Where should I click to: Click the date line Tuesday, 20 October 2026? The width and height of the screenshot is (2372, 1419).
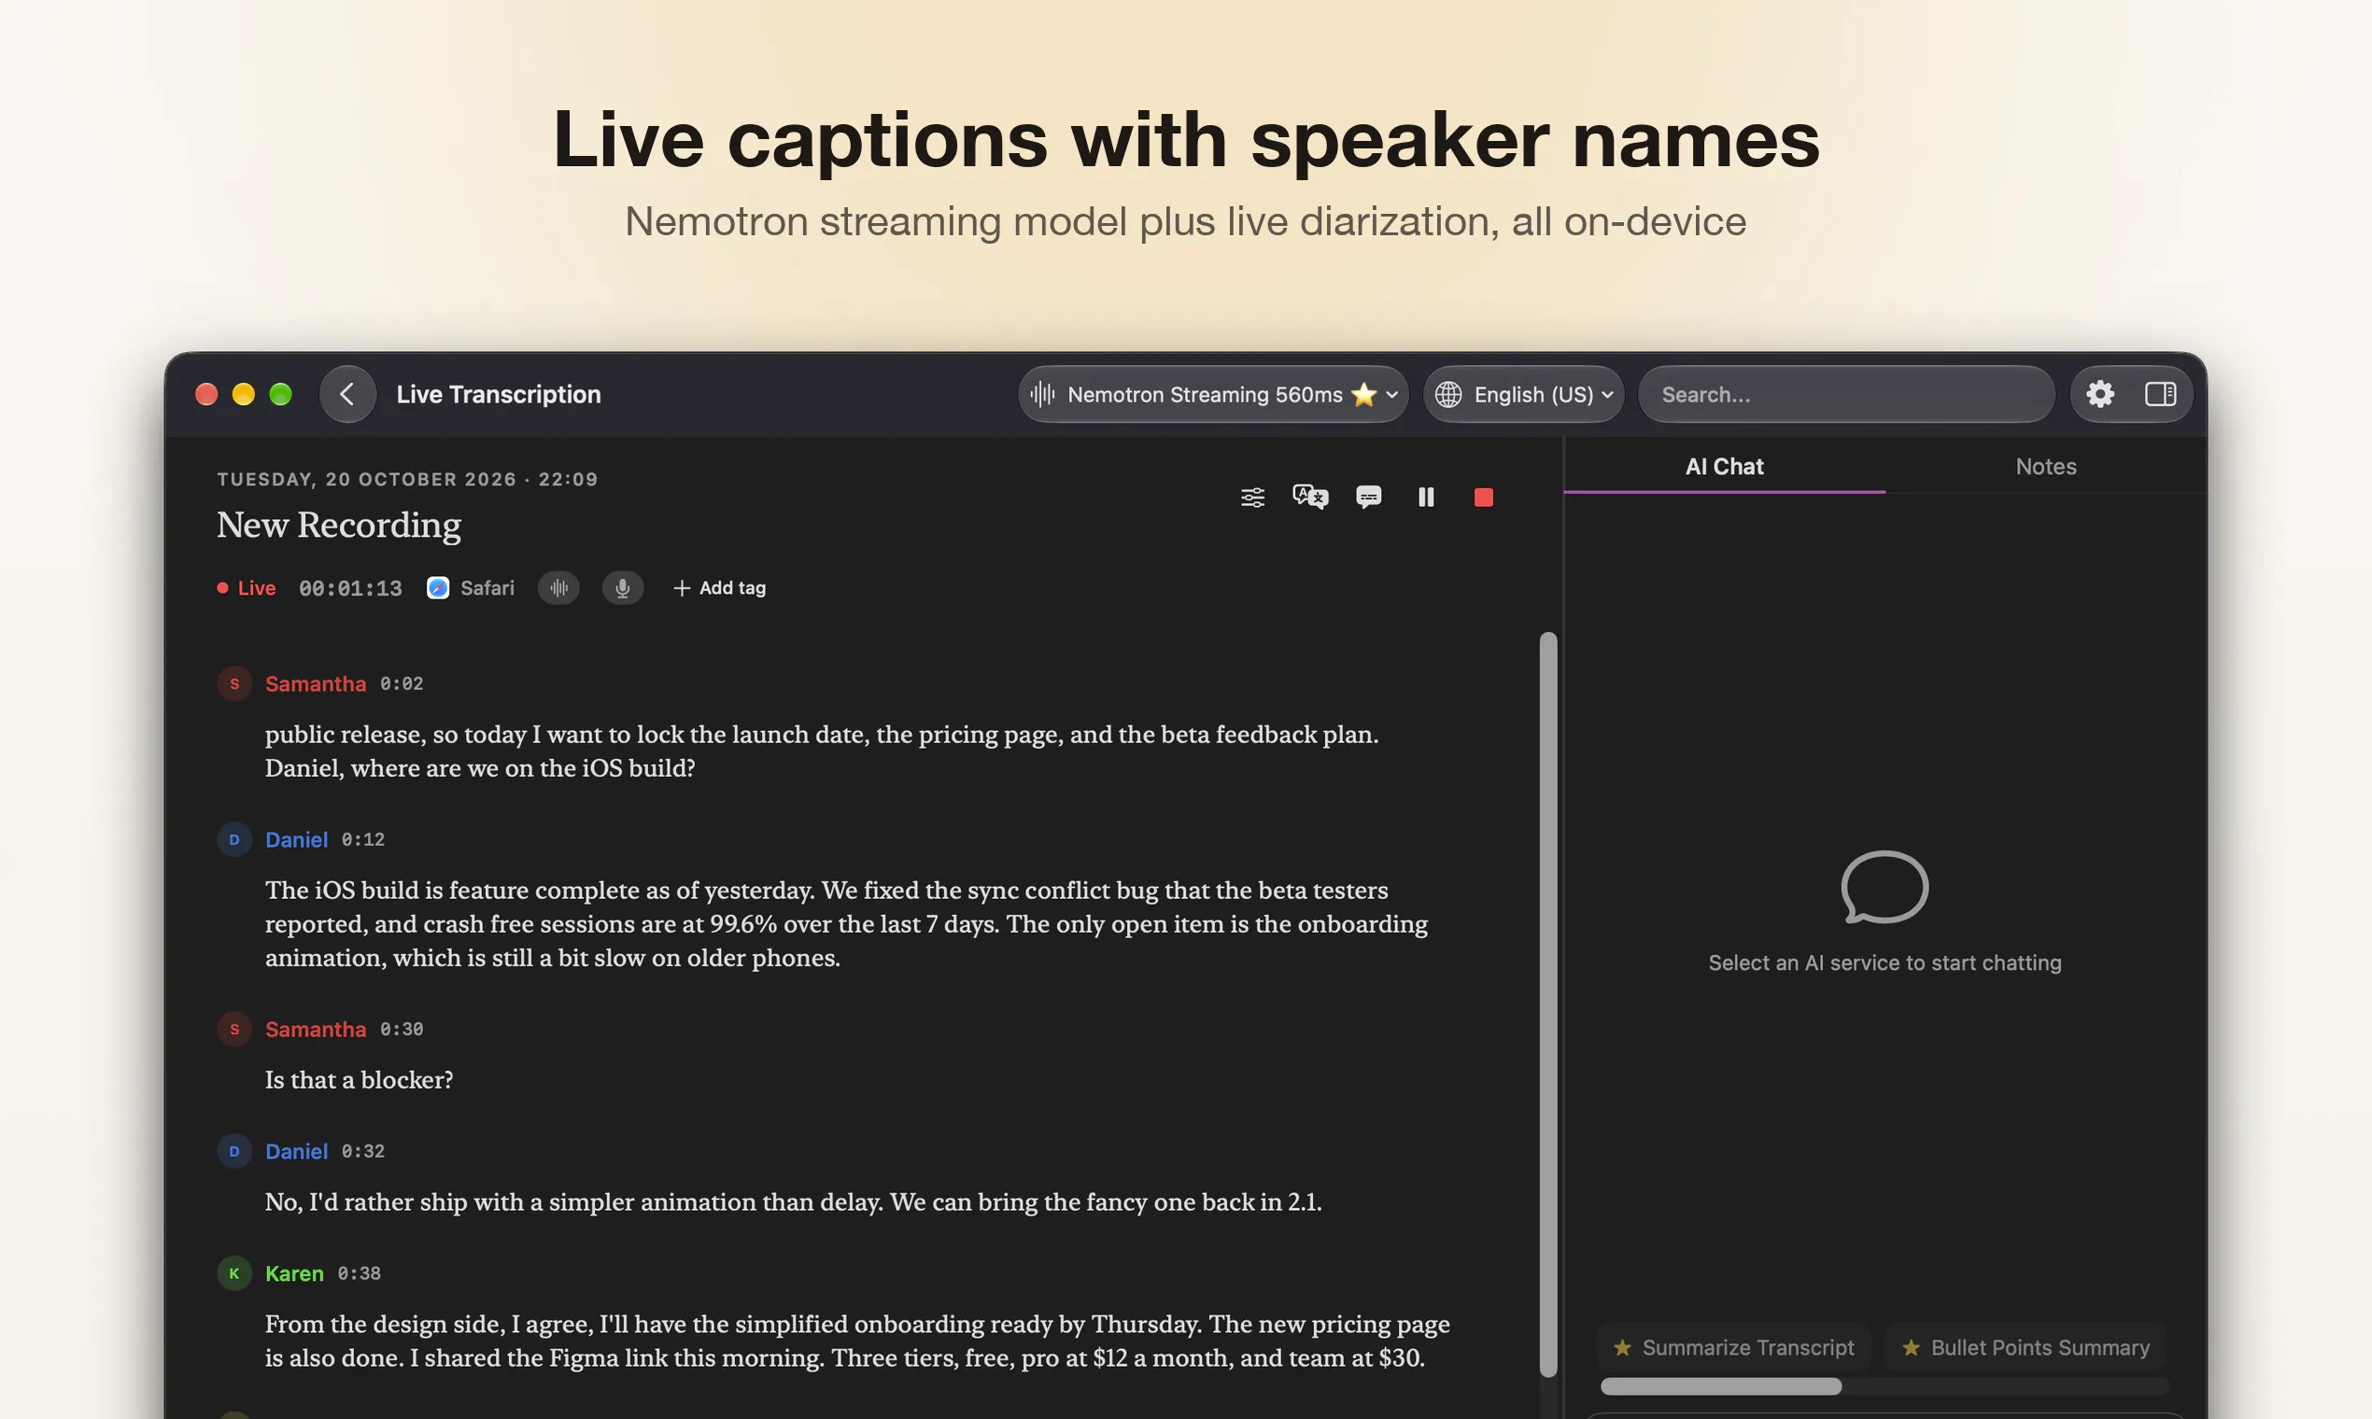click(x=407, y=479)
